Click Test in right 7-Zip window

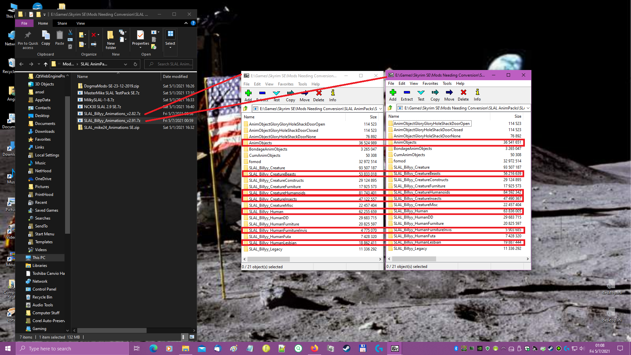tap(421, 95)
